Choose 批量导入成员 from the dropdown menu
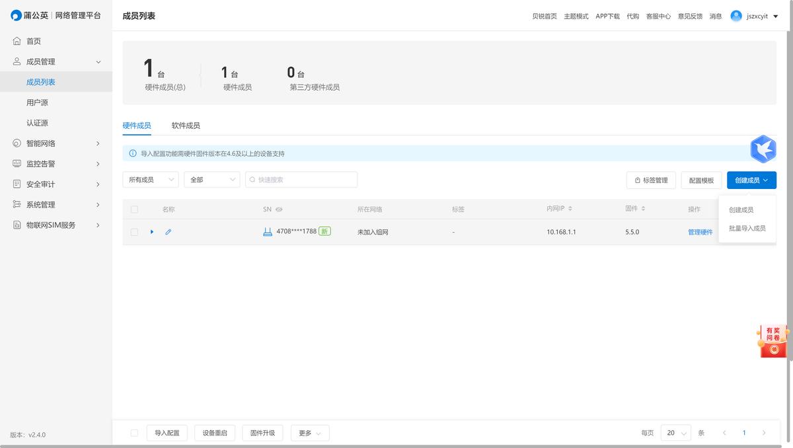Viewport: 793px width, 448px height. 747,228
